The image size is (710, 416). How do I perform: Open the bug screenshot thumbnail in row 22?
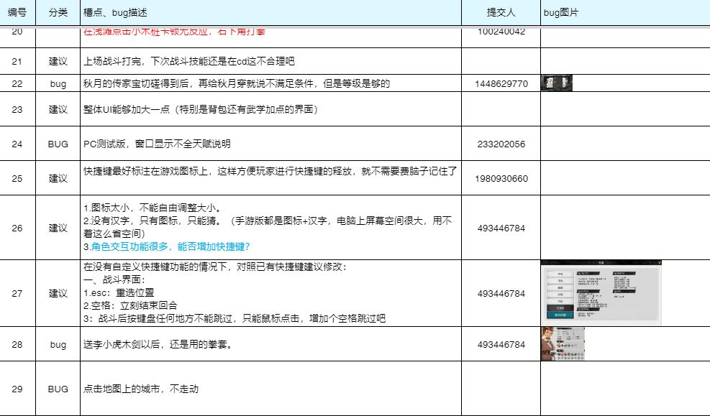pos(556,83)
